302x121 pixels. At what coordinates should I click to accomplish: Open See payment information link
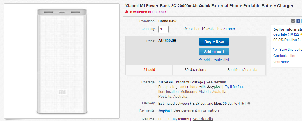(x=196, y=110)
